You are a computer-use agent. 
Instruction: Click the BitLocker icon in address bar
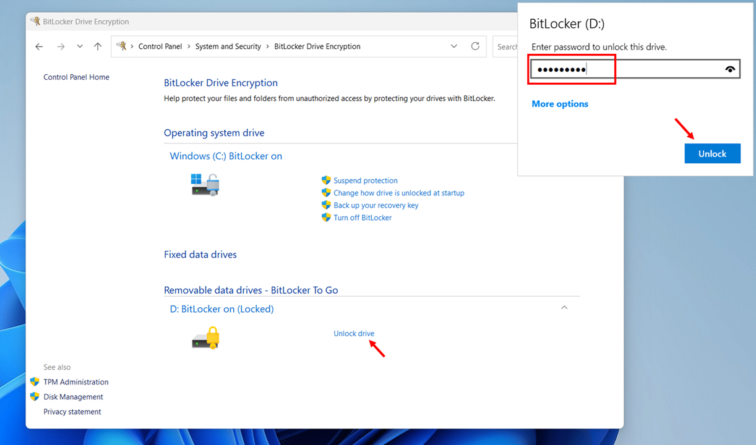point(122,46)
